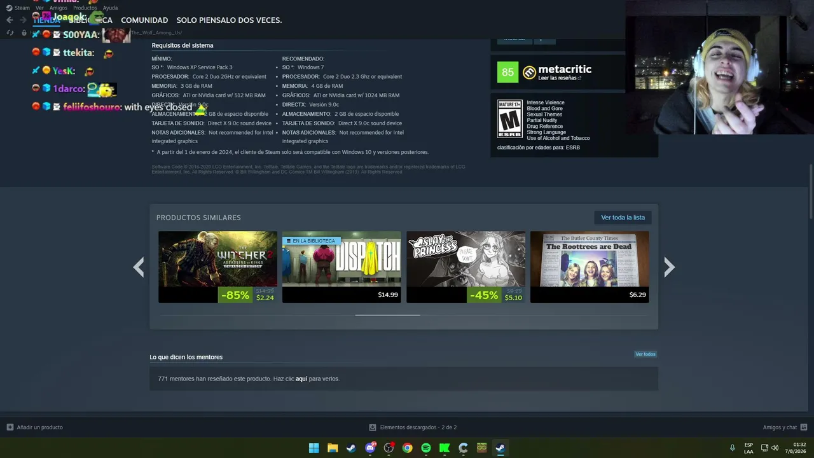
Task: Open the Dispatch product card
Action: coord(341,267)
